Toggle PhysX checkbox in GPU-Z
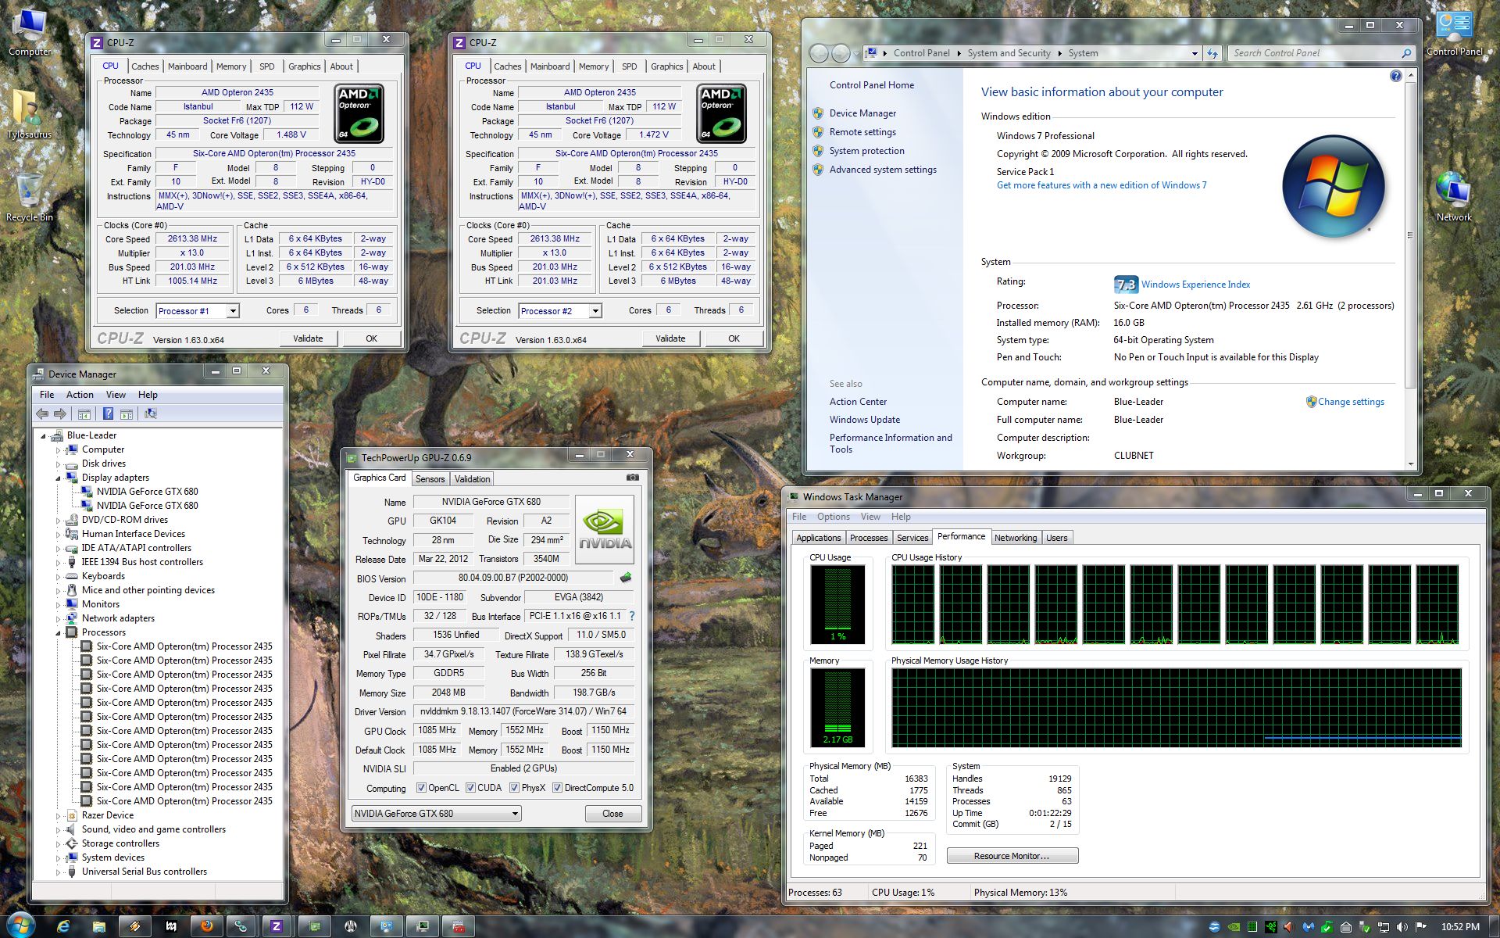Image resolution: width=1500 pixels, height=938 pixels. (514, 788)
